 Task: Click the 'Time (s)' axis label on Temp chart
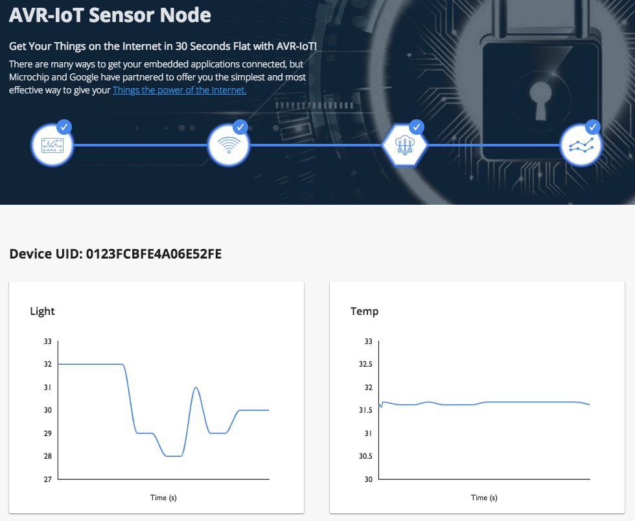484,498
